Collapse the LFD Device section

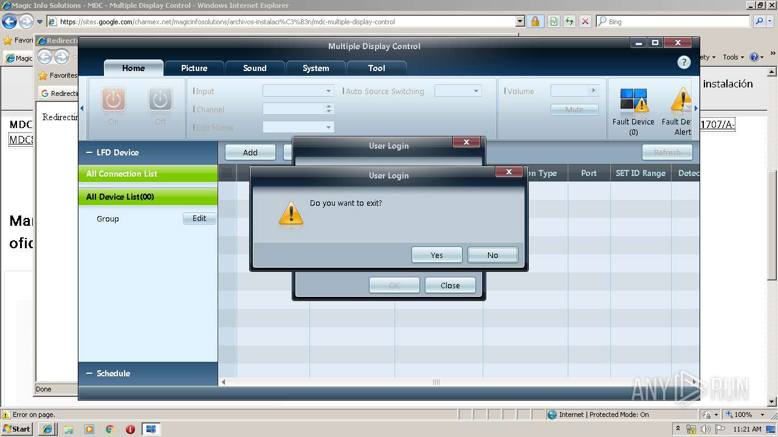pos(89,153)
